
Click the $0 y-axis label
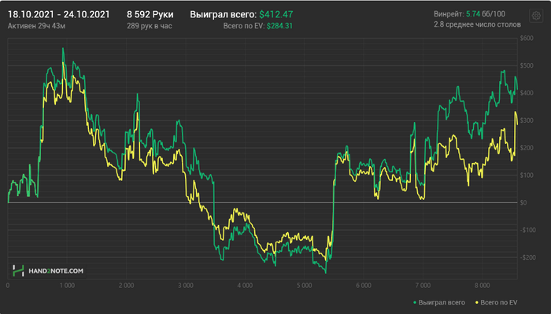click(523, 203)
